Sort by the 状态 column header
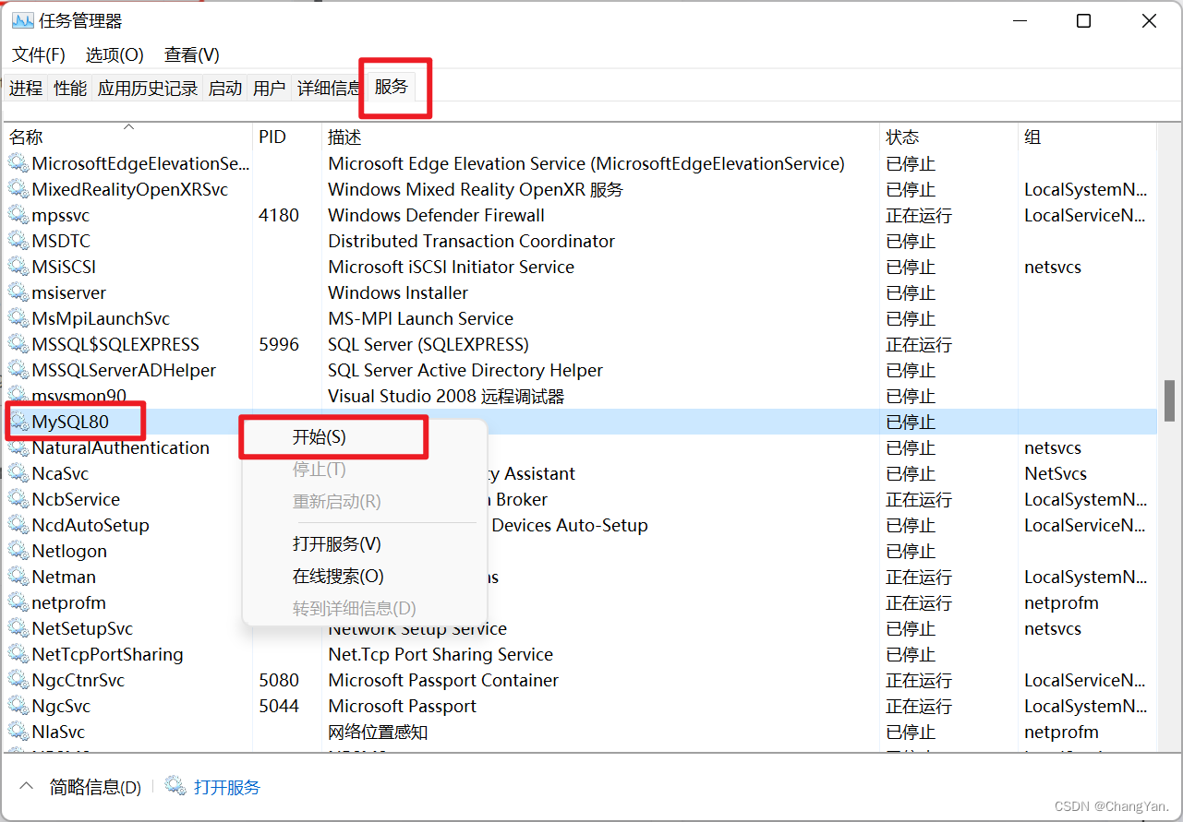Image resolution: width=1183 pixels, height=822 pixels. point(949,137)
